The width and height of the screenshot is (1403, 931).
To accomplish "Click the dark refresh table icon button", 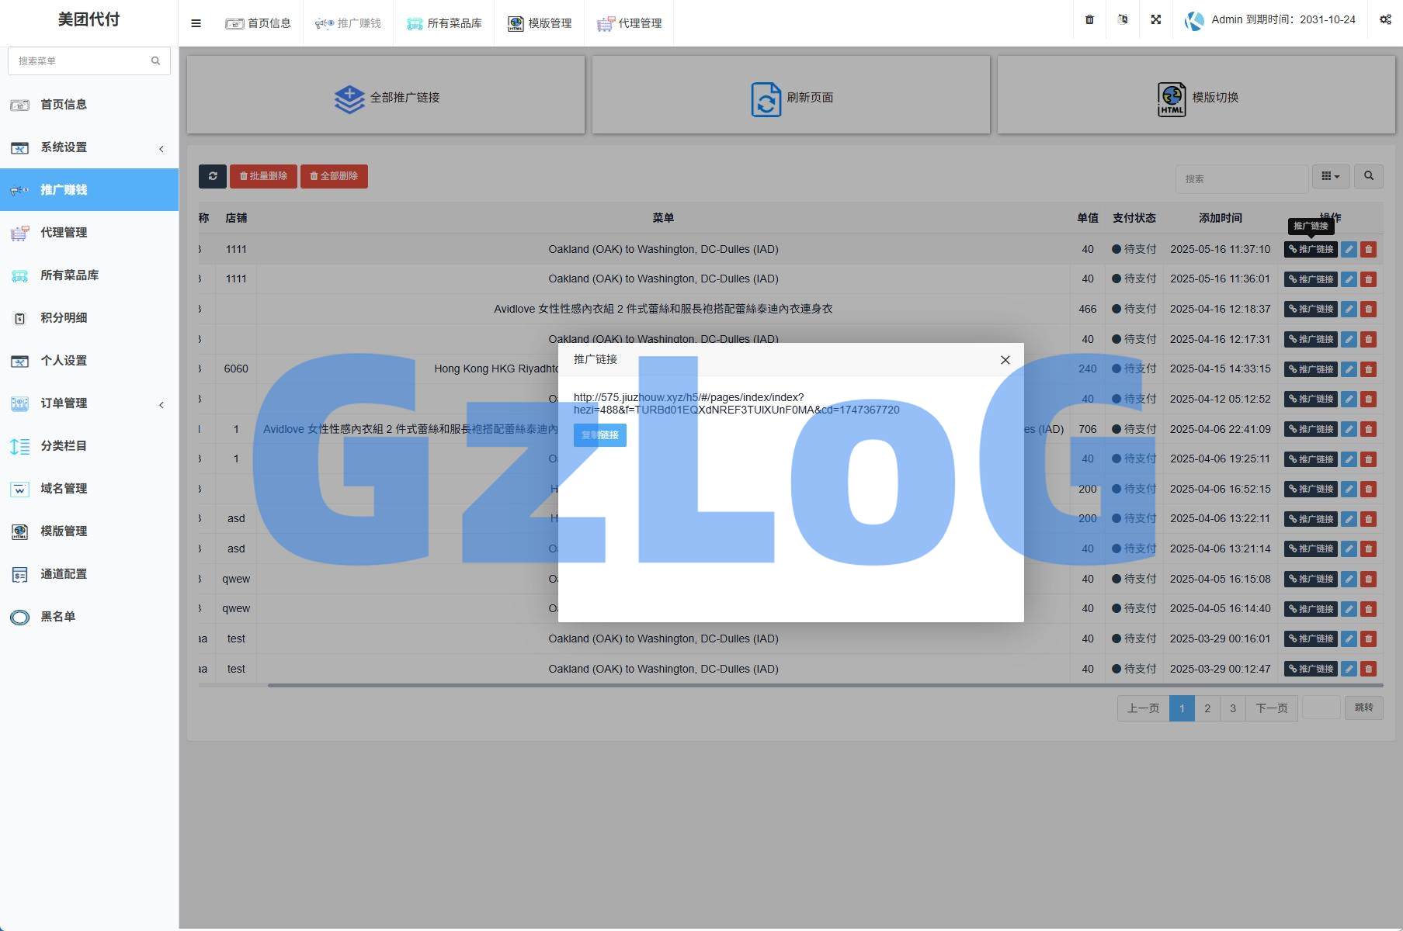I will pyautogui.click(x=212, y=176).
